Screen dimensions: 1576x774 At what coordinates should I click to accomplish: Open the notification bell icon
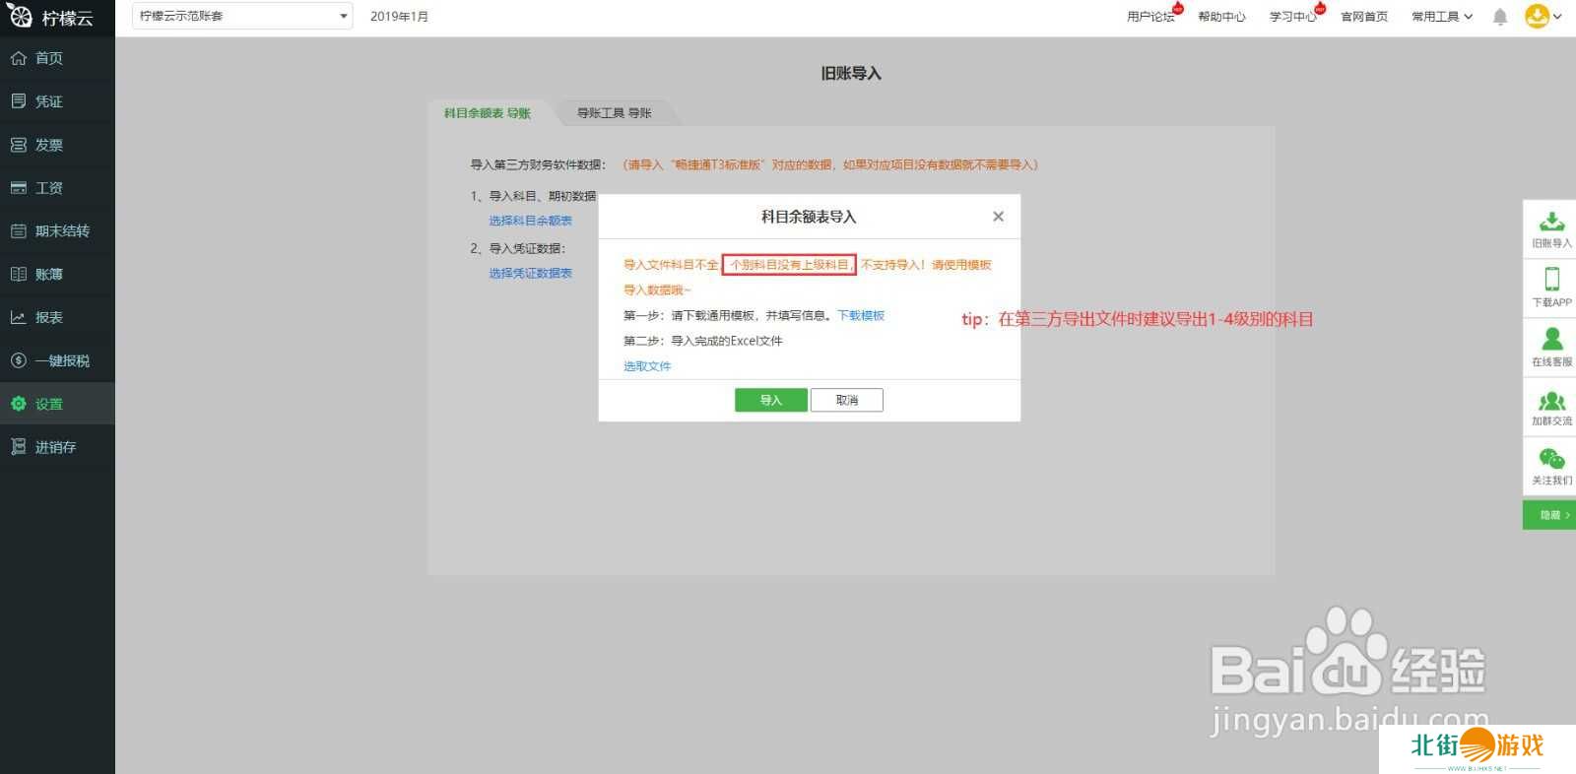pos(1499,17)
